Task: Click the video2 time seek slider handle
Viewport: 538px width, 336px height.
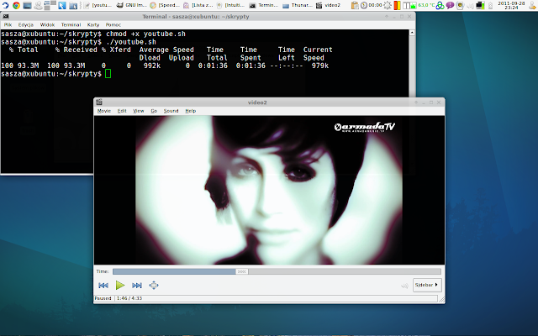Action: point(242,271)
